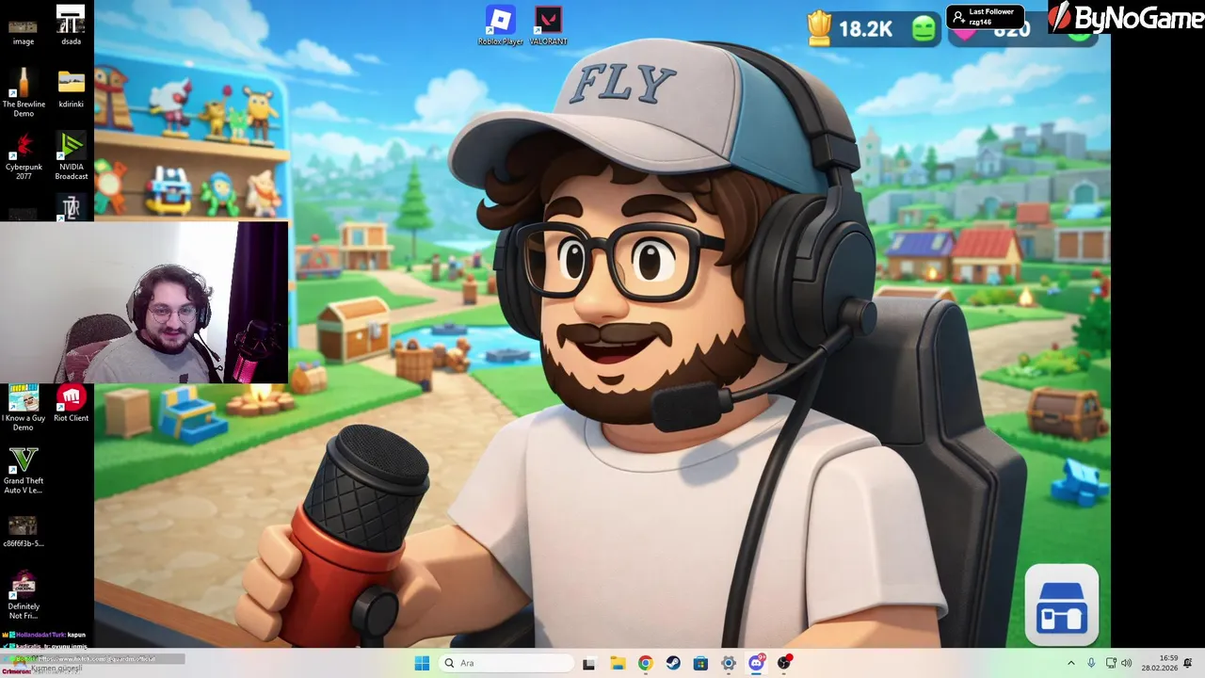
Task: Open OBS Studio from taskbar
Action: 784,663
